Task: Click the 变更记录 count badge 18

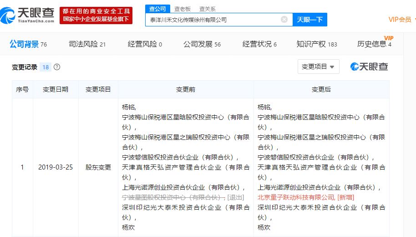Action: tap(46, 67)
